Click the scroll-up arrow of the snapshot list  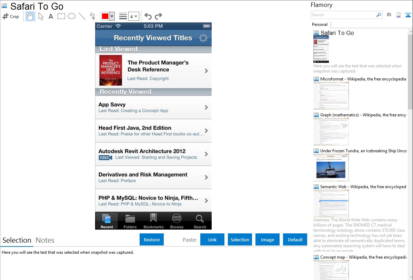411,31
